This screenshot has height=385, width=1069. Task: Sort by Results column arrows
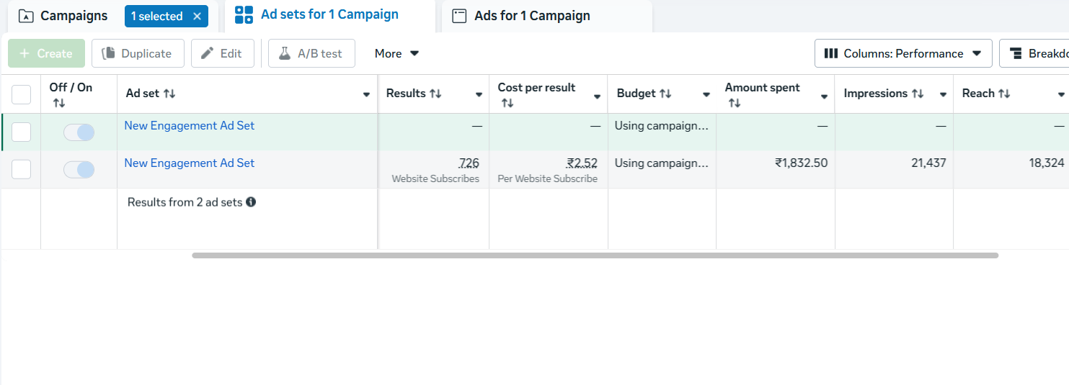(x=435, y=94)
